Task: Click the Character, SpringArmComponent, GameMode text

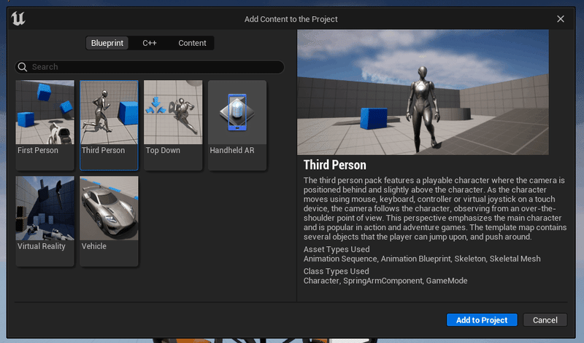Action: (385, 280)
